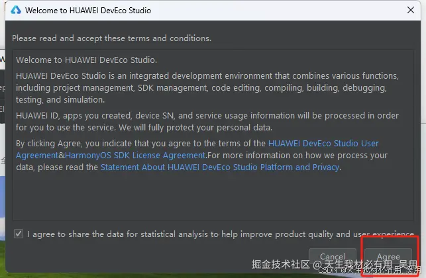The height and width of the screenshot is (278, 426).
Task: Click the 'We will fully protect your personal data.' sentence
Action: [x=195, y=128]
